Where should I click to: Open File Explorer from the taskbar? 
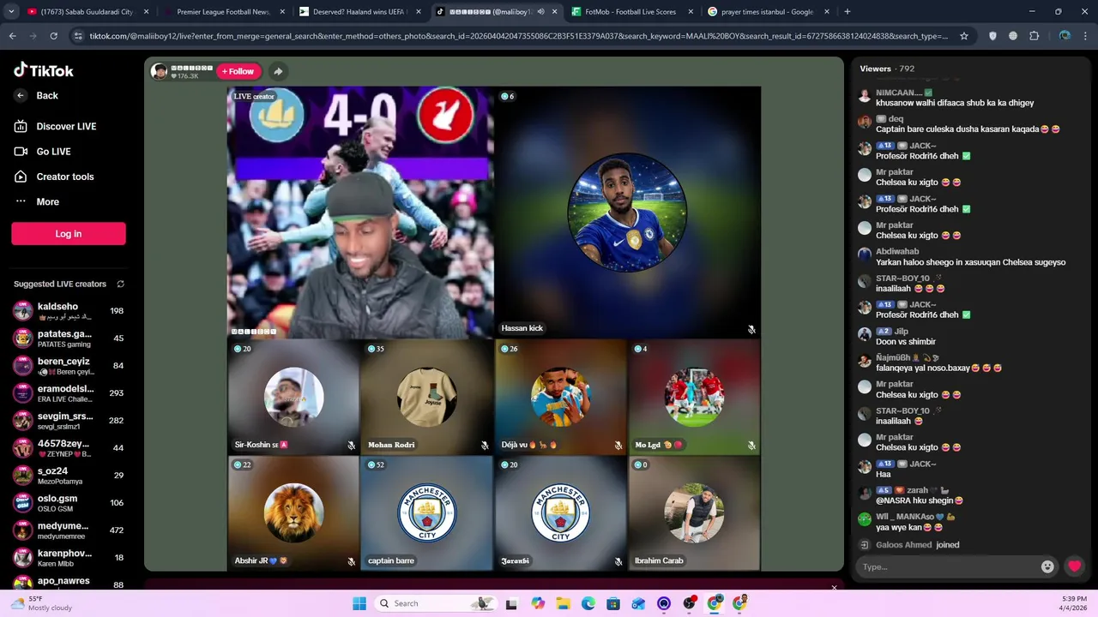coord(563,603)
